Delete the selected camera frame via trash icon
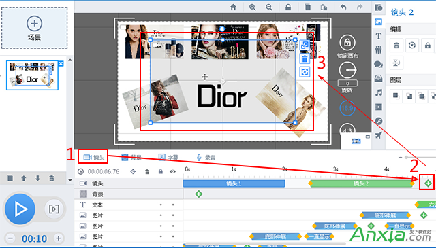Image resolution: width=436 pixels, height=248 pixels. [305, 58]
